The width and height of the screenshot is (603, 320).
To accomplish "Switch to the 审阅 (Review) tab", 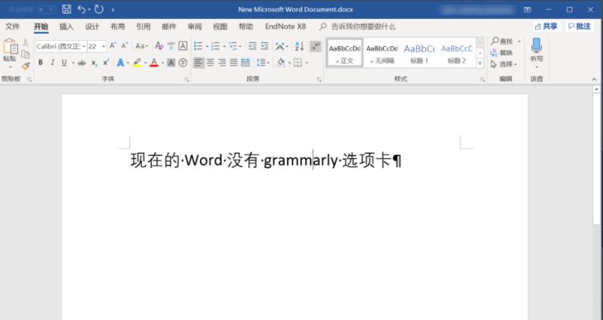I will 195,26.
